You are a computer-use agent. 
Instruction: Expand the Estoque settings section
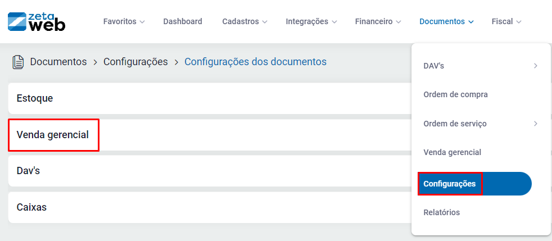point(35,98)
